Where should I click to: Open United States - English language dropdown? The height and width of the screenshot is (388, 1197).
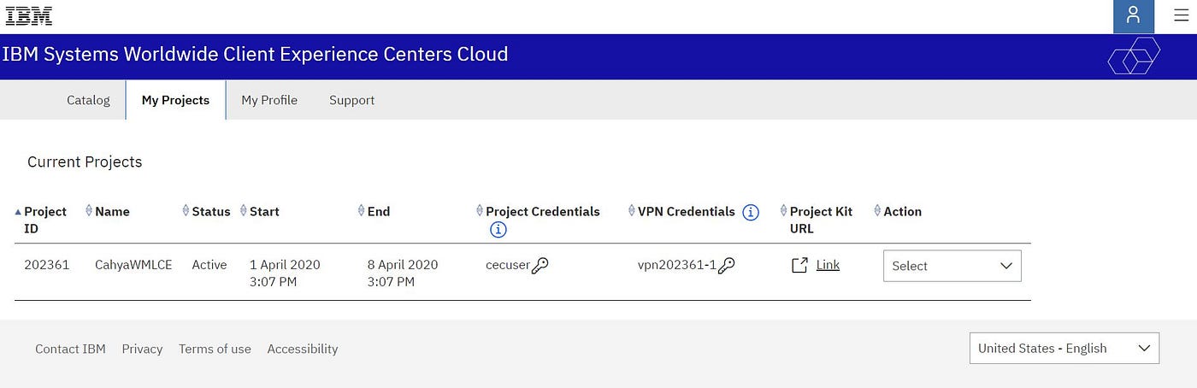coord(1064,348)
